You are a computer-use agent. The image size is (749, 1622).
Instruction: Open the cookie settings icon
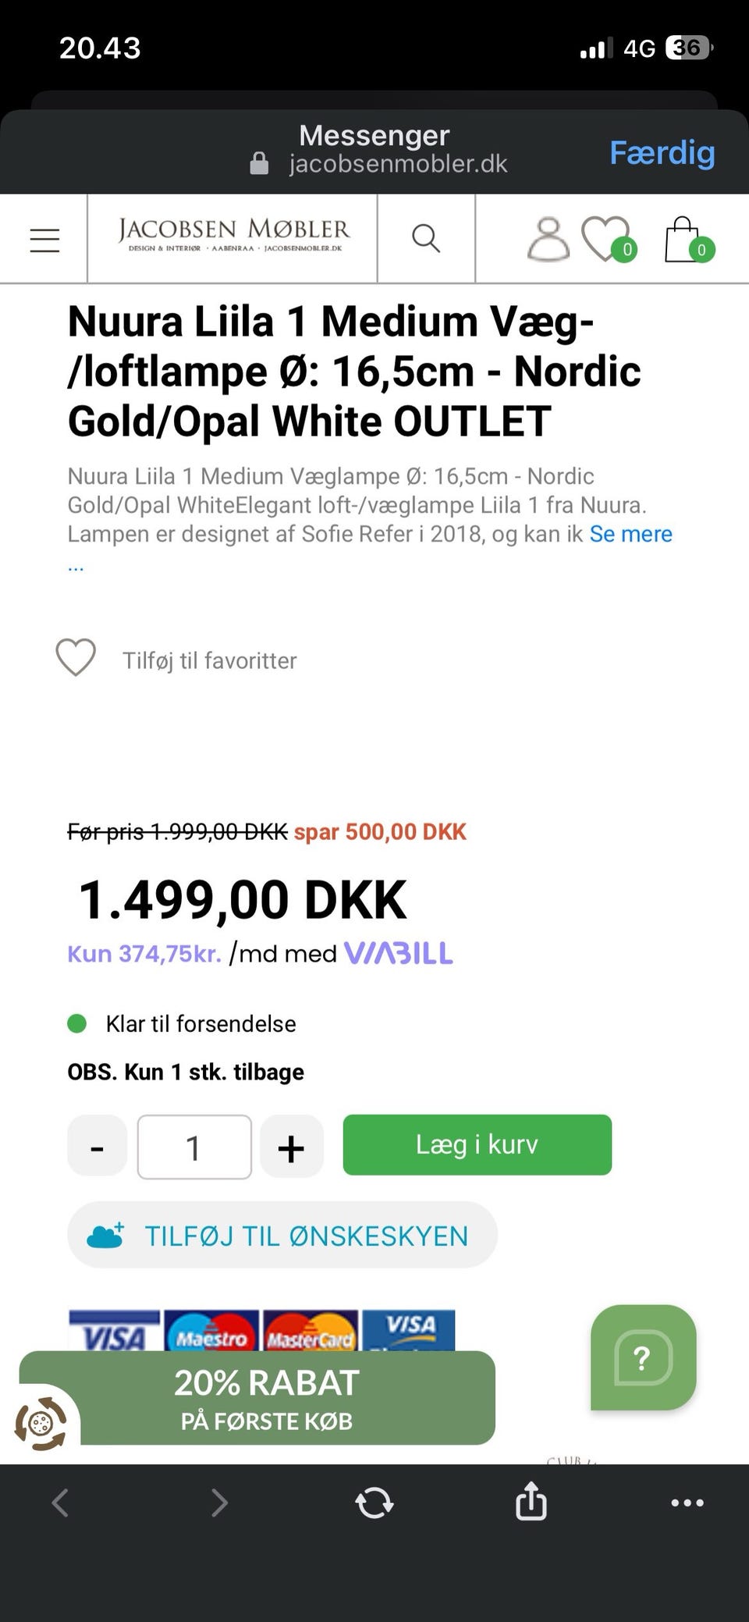tap(41, 1424)
